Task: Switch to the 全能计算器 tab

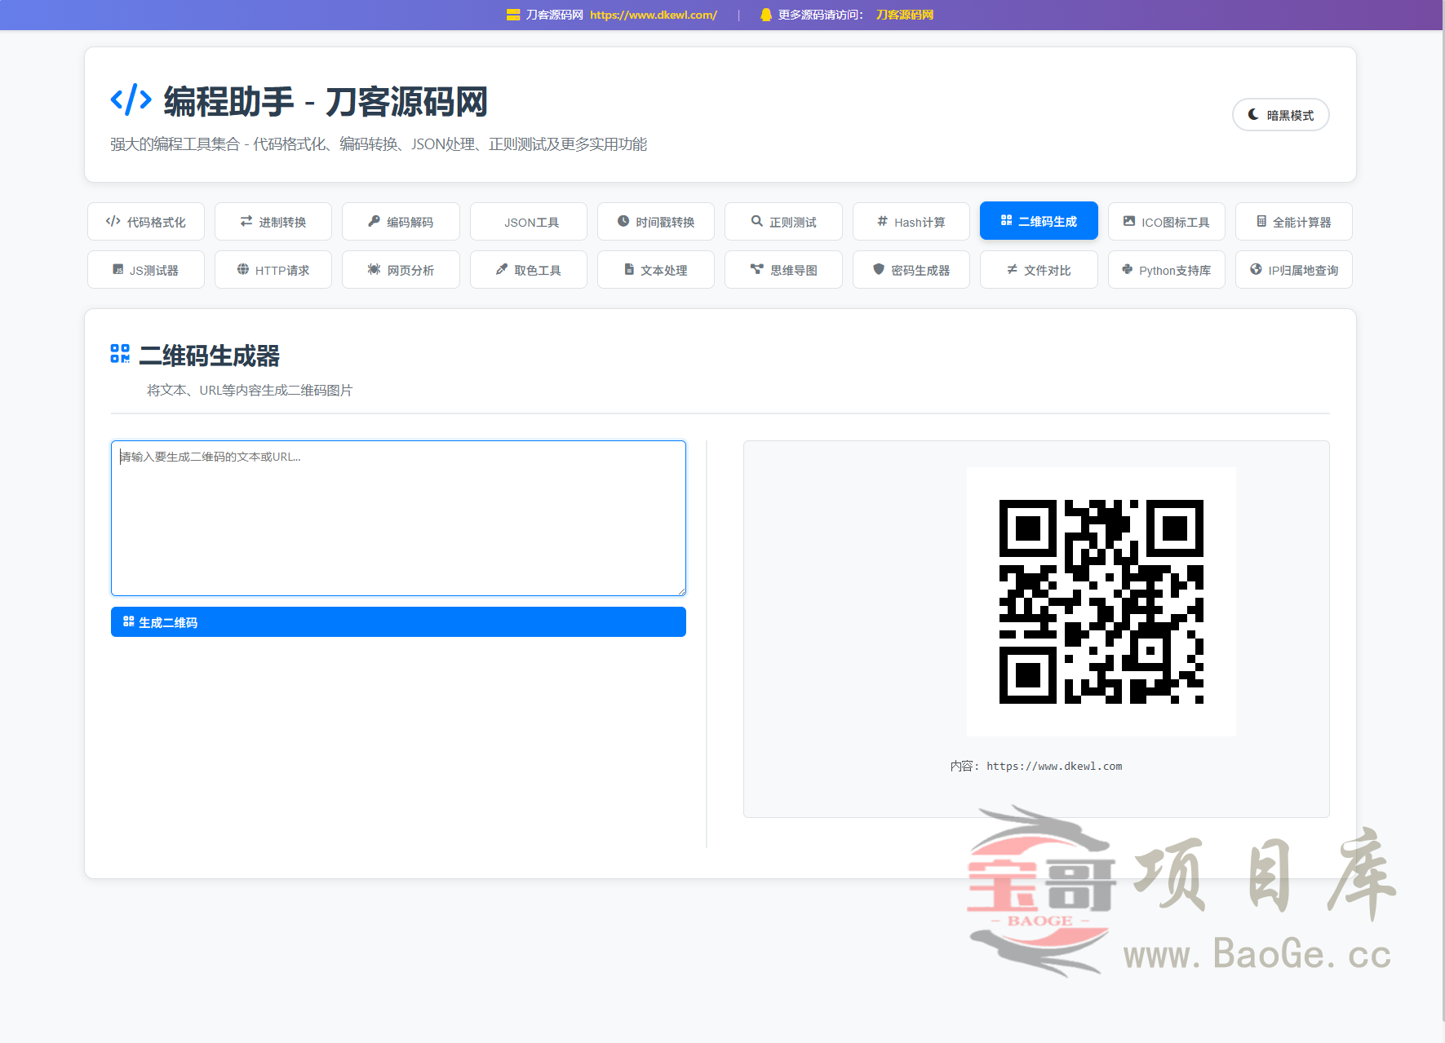Action: (x=1294, y=222)
